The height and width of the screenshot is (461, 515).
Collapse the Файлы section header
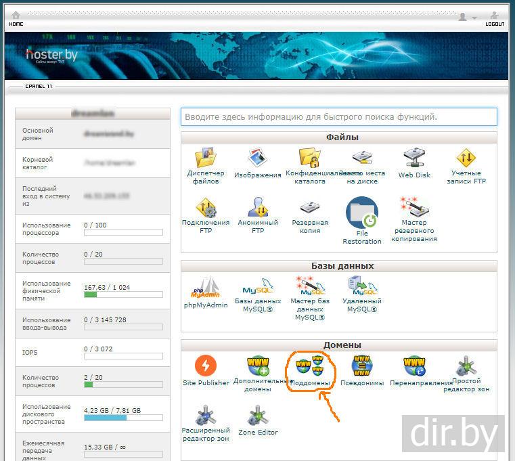[338, 137]
